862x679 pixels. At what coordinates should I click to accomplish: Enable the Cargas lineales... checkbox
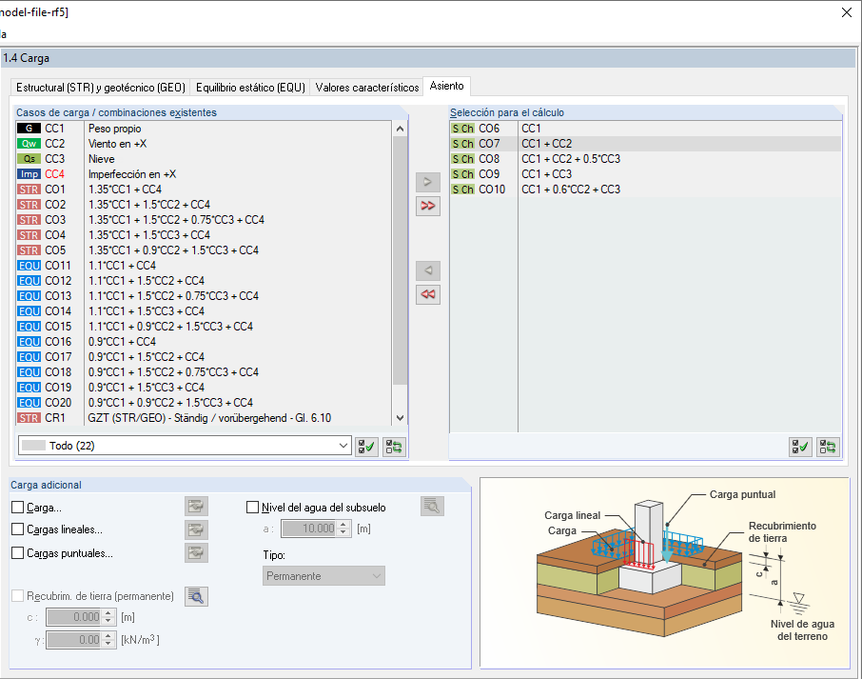pos(17,529)
